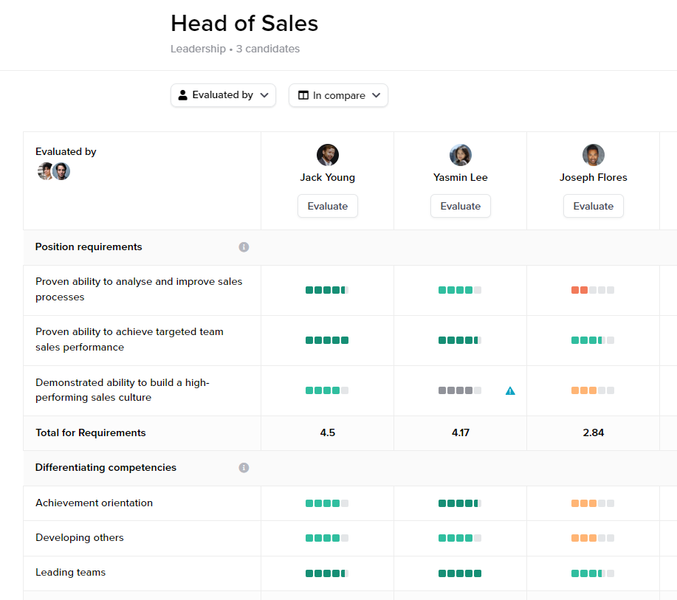Click the info icon beside Position requirements
The height and width of the screenshot is (600, 677).
point(244,247)
